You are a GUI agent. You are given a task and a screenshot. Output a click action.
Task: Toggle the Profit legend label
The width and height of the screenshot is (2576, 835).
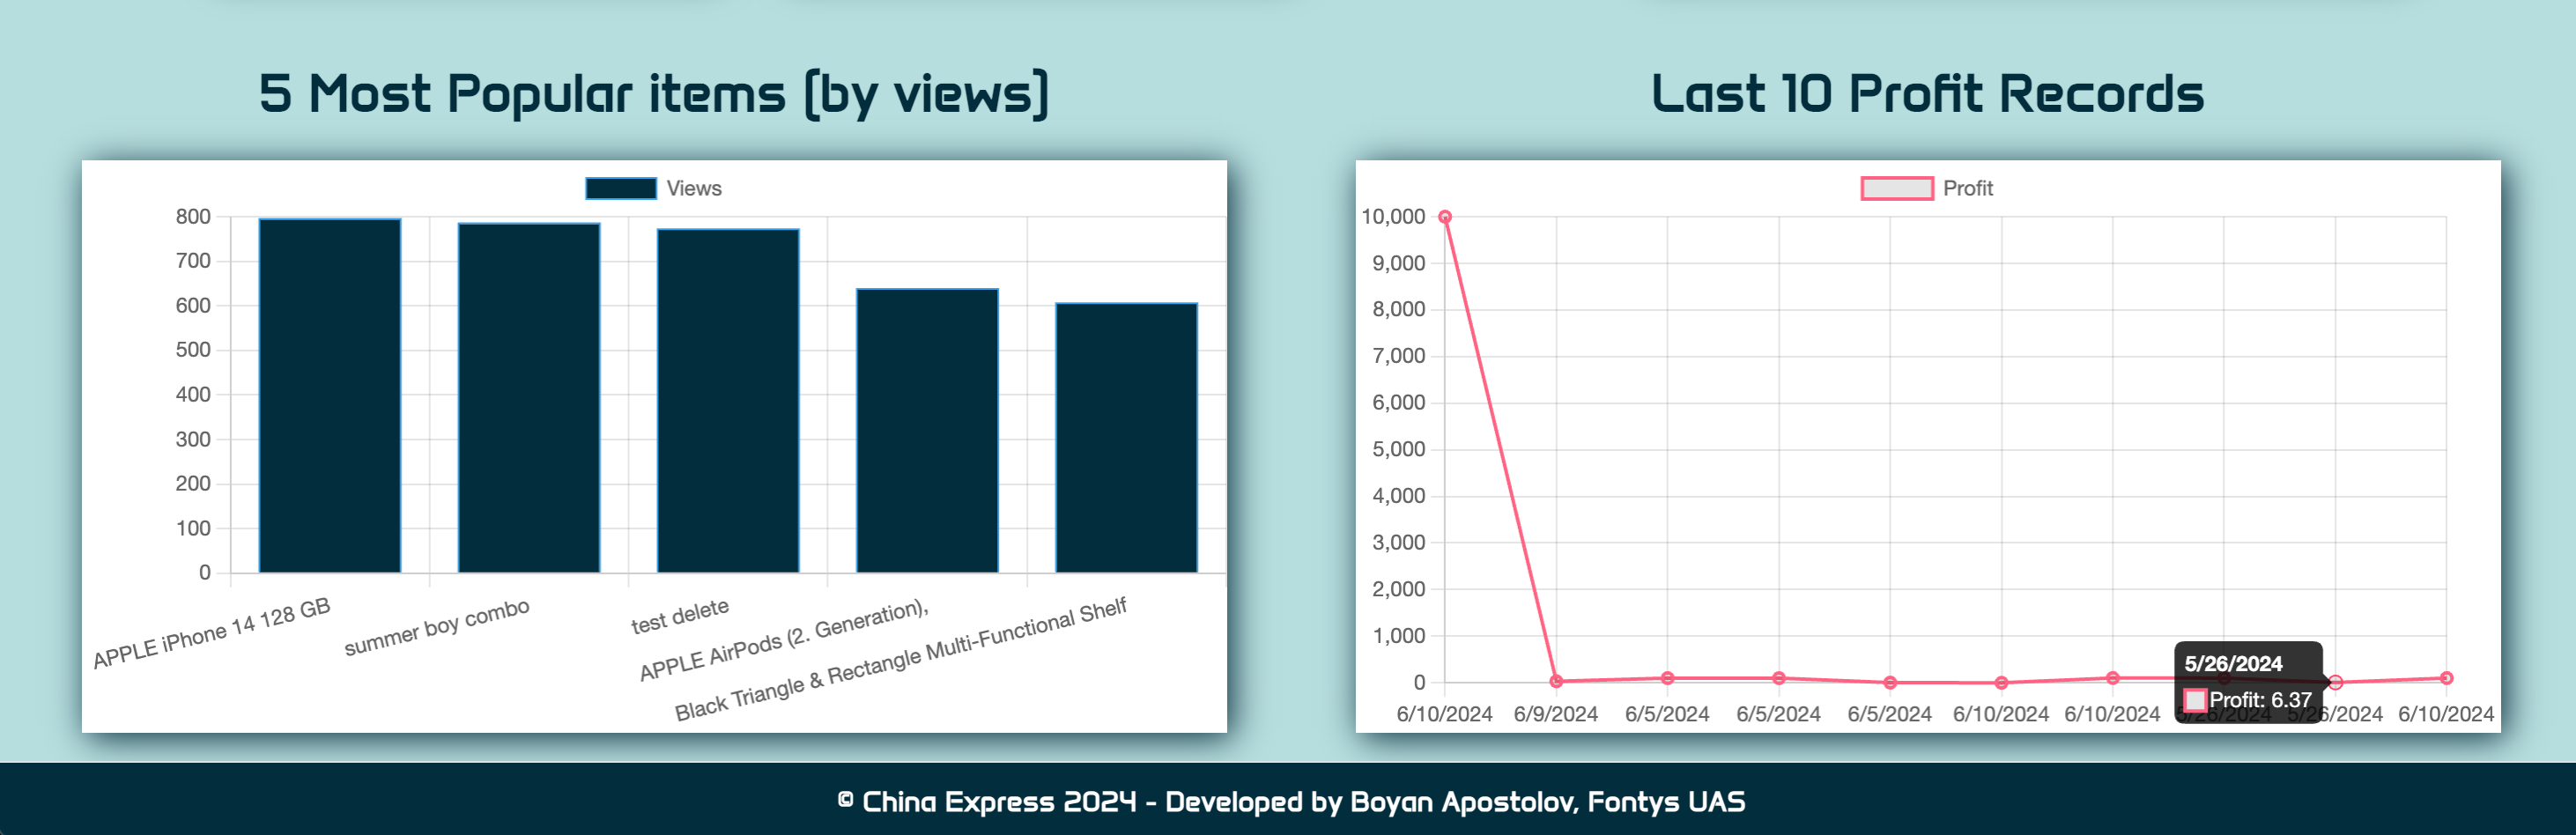(1967, 188)
